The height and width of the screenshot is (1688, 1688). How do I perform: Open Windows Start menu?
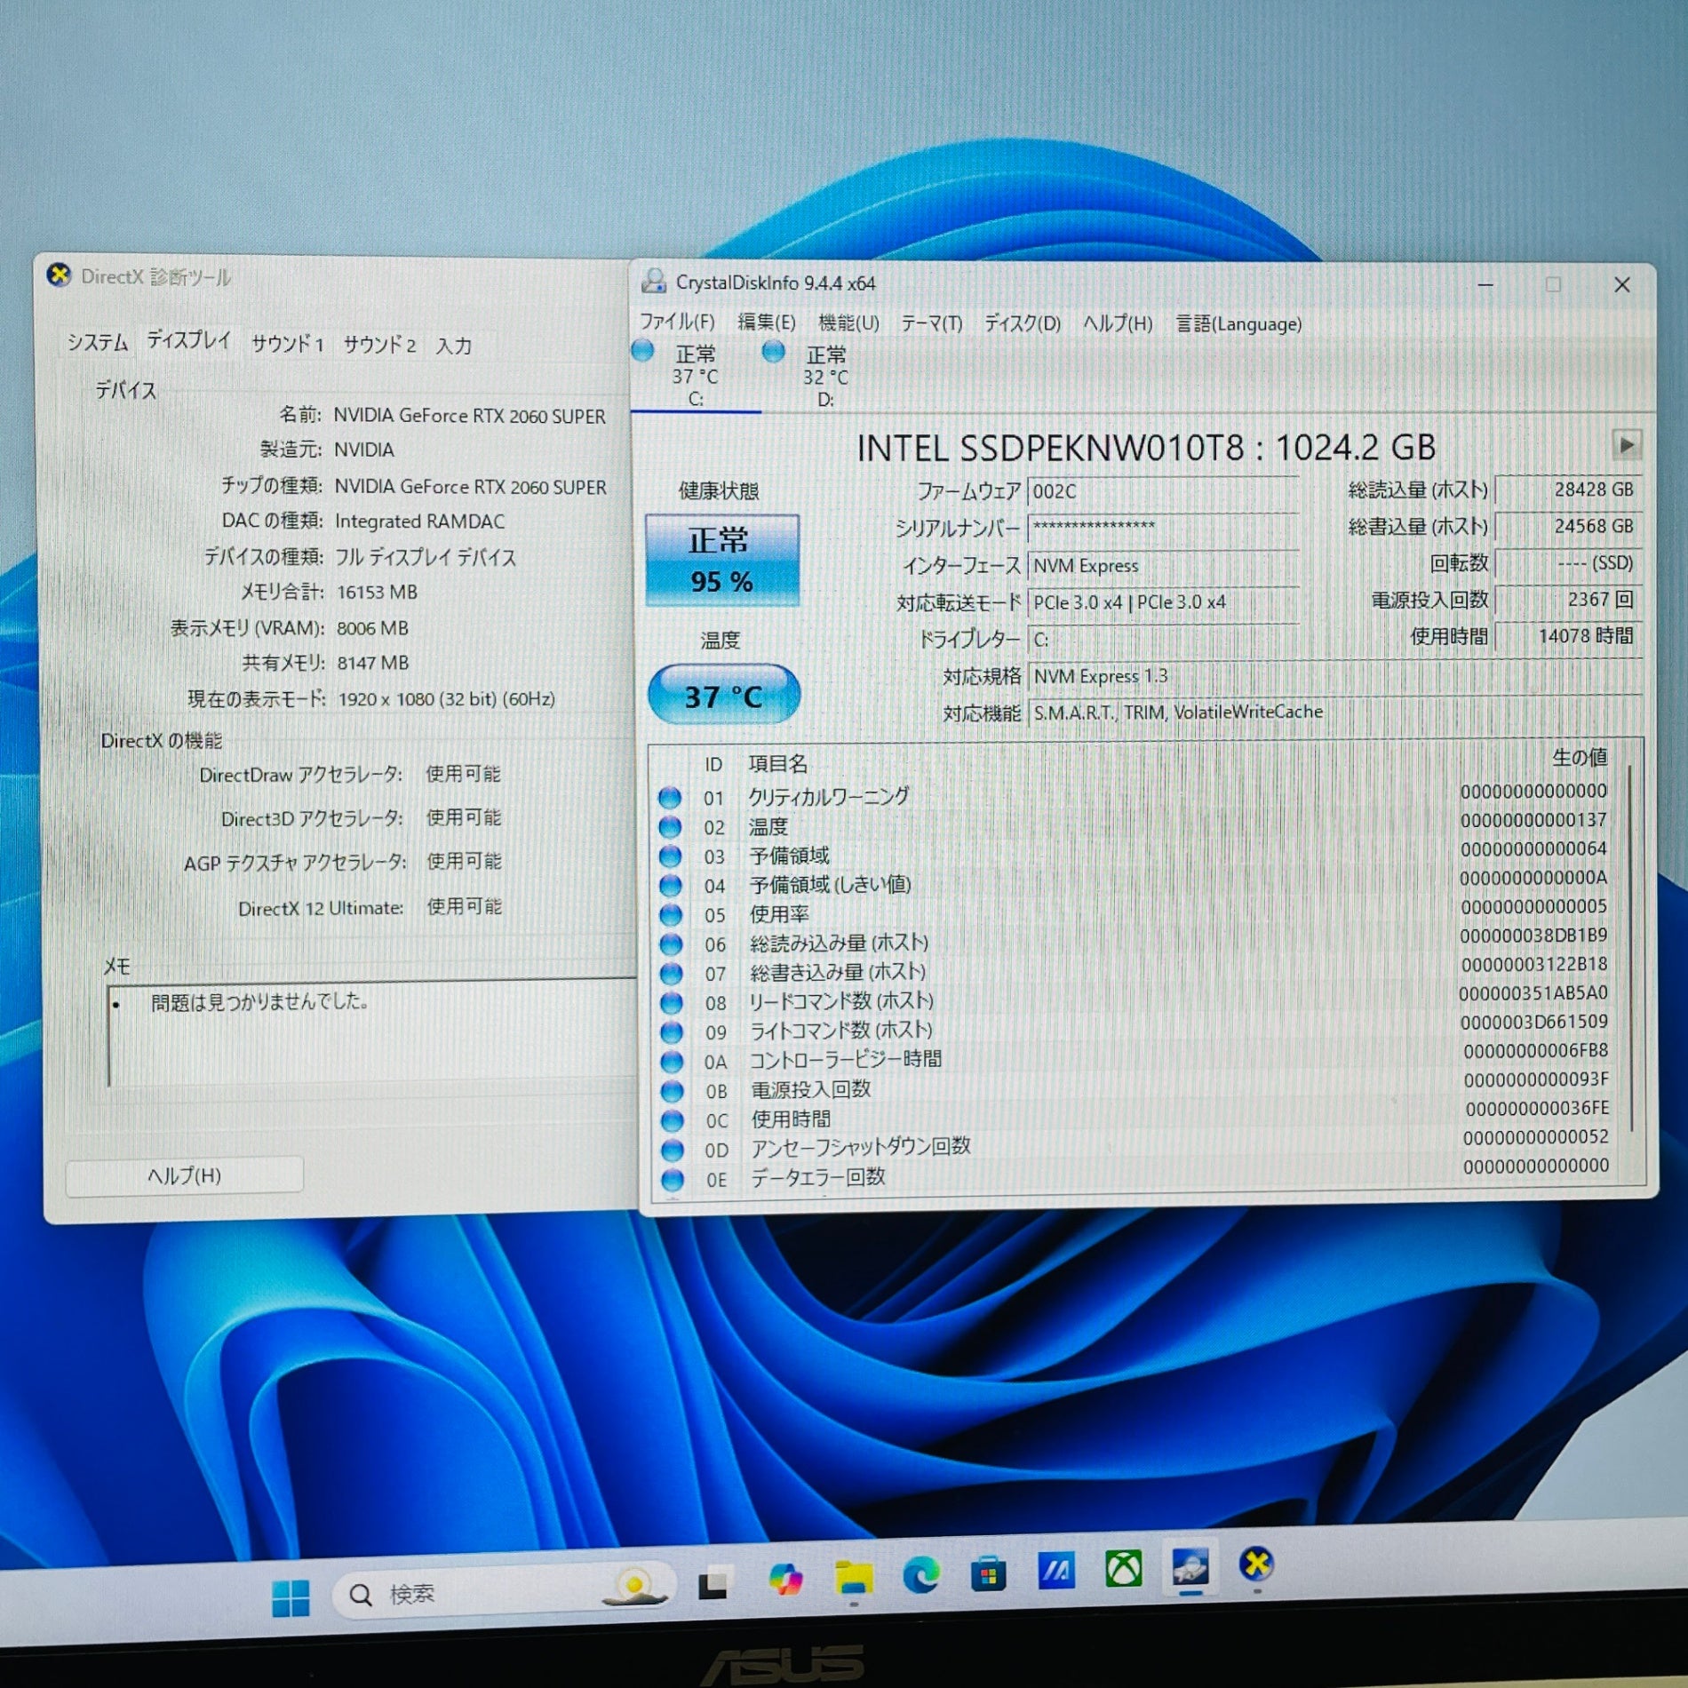tap(290, 1596)
